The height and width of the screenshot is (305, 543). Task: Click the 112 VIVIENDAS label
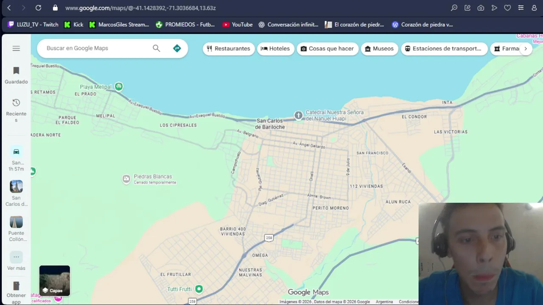(x=366, y=186)
